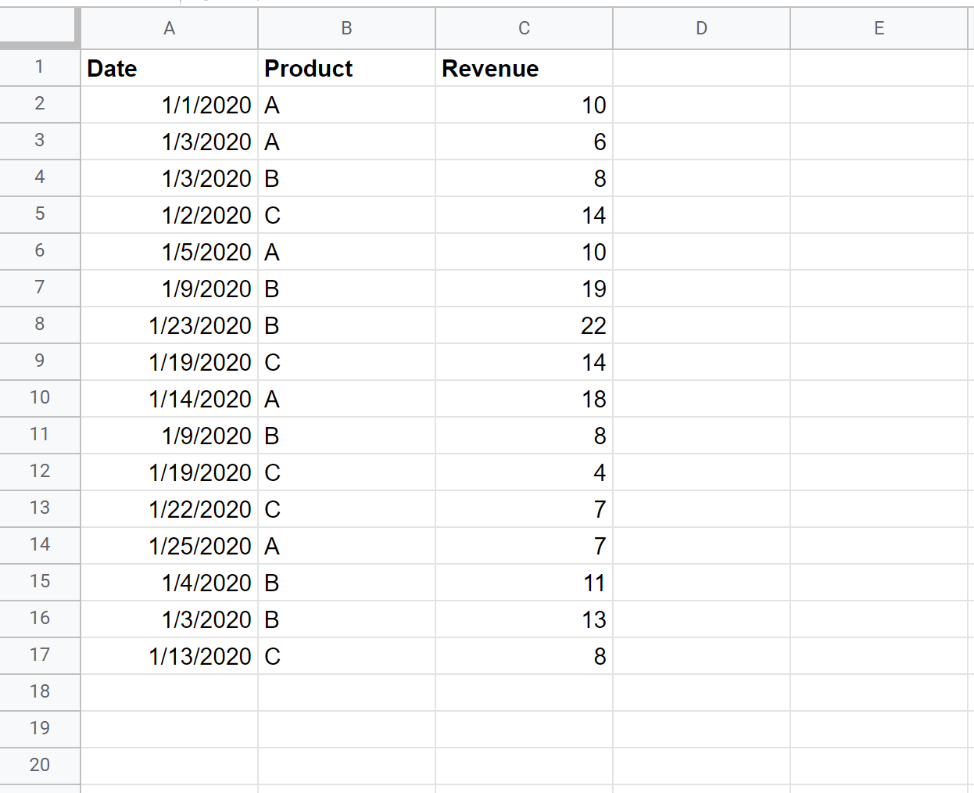This screenshot has width=974, height=793.
Task: Select row 1 header
Action: point(39,67)
